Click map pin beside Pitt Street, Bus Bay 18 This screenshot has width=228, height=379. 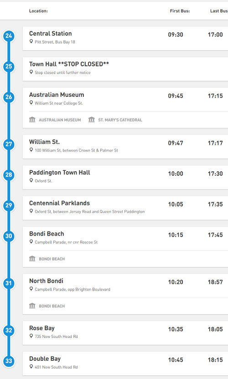pos(31,42)
